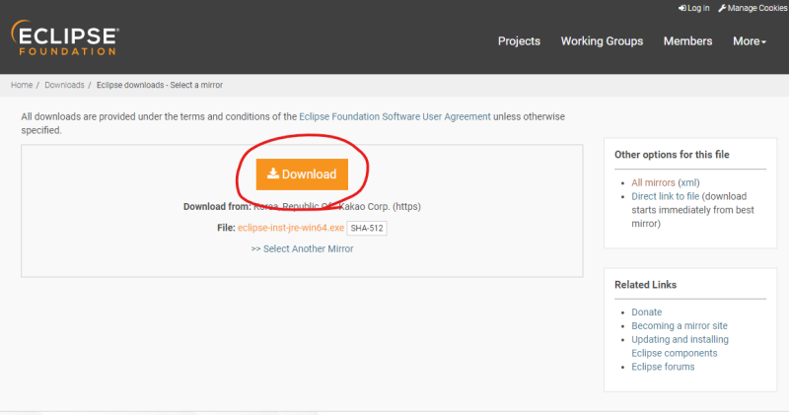789x415 pixels.
Task: Click the Eclipse Foundation logo
Action: coord(65,37)
